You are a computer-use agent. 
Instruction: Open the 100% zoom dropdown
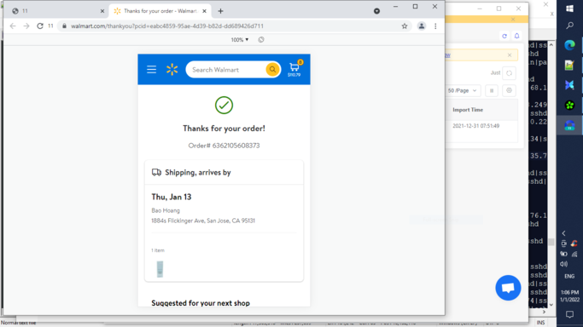tap(240, 40)
